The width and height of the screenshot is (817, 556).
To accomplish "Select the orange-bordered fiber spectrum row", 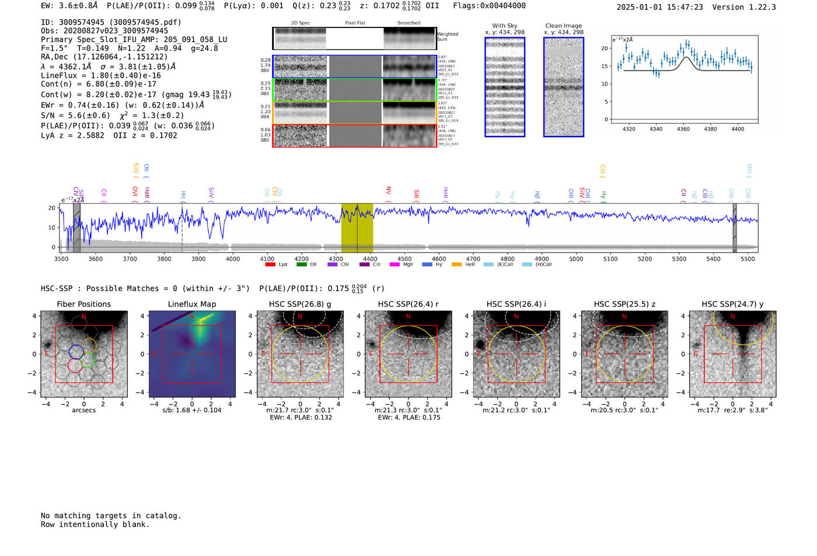I will (355, 113).
